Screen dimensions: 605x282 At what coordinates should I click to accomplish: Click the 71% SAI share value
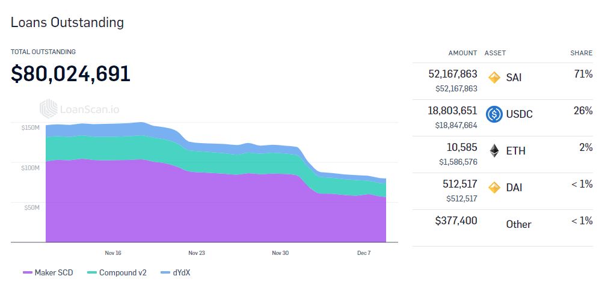tap(583, 74)
